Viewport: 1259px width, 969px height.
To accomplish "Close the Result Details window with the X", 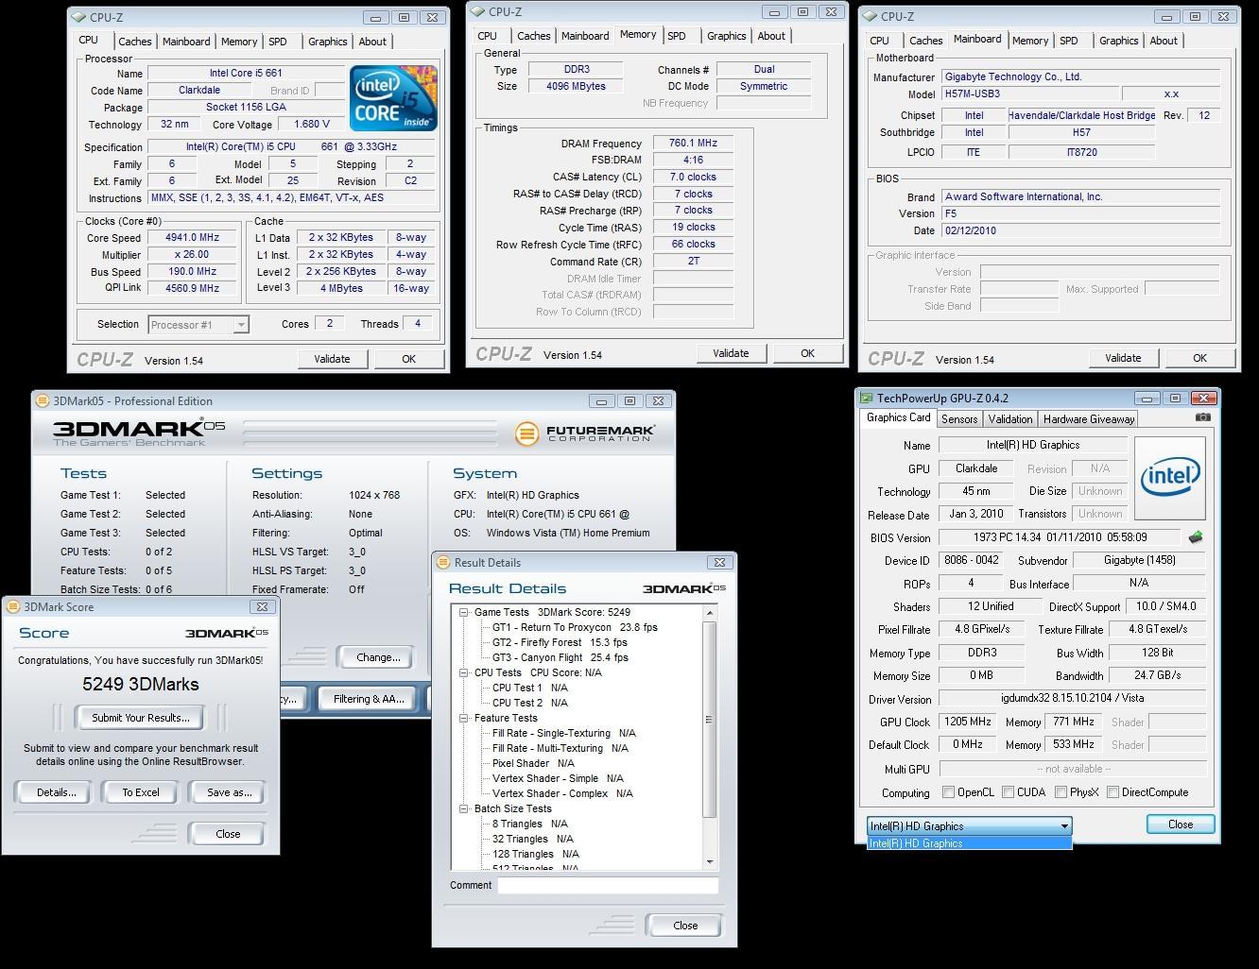I will pos(719,562).
